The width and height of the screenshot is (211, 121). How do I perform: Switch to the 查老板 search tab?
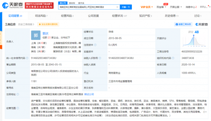click(x=72, y=3)
